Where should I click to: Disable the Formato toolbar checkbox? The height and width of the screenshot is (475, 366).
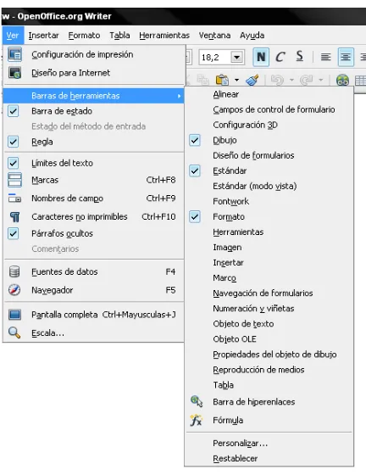click(195, 216)
